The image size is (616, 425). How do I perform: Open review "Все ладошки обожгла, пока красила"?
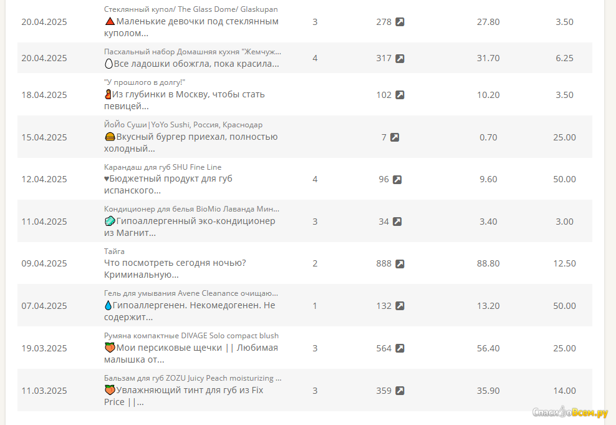(191, 64)
